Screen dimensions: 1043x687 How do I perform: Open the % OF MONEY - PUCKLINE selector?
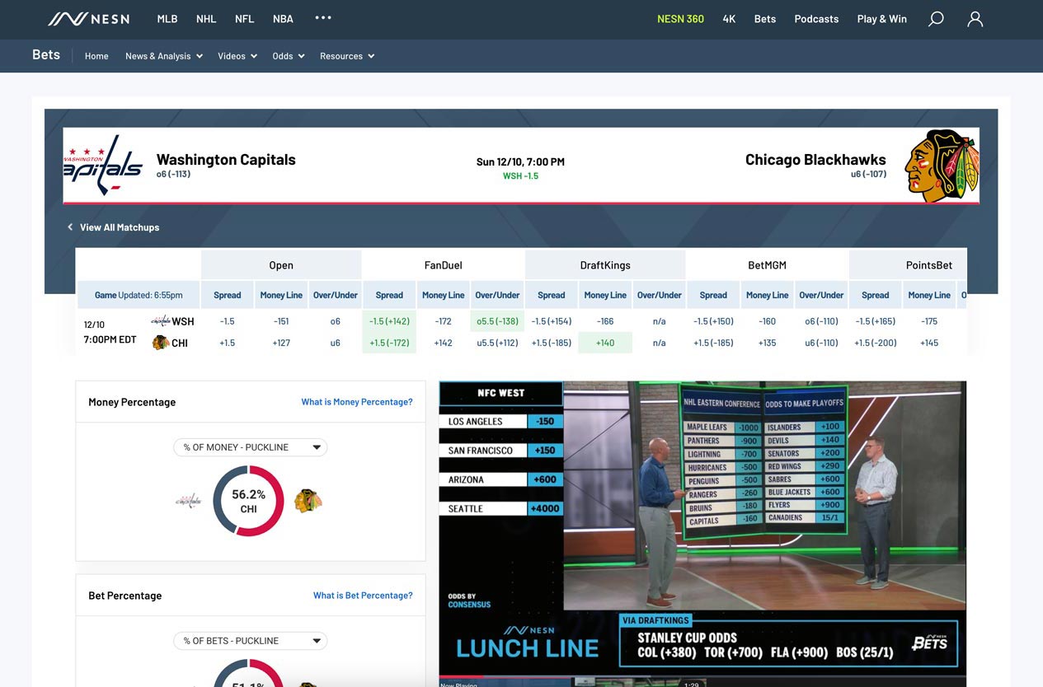250,447
